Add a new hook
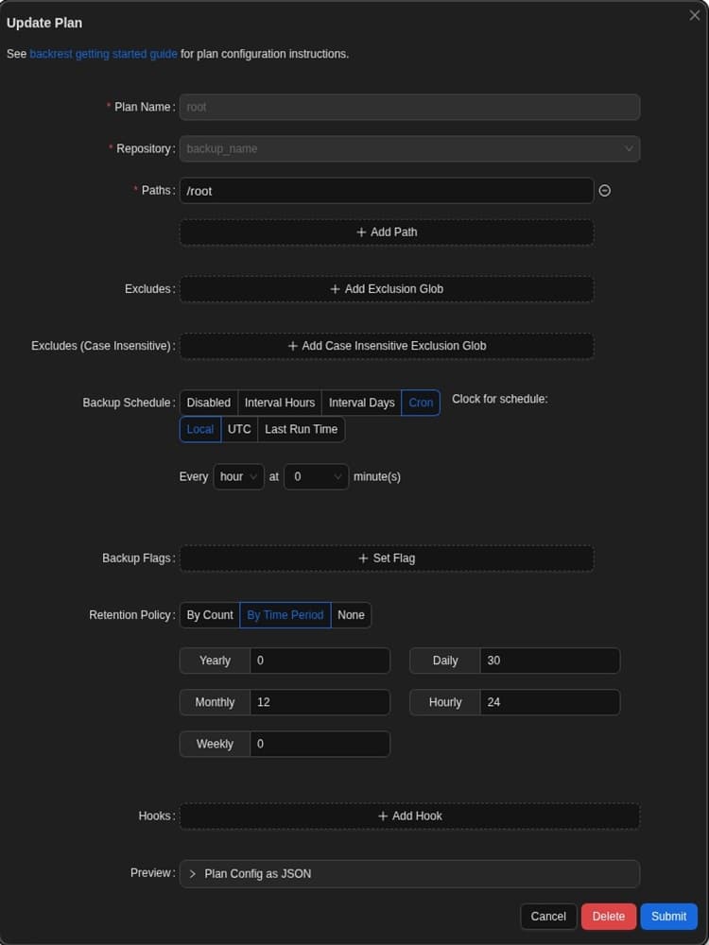This screenshot has height=945, width=709. click(x=409, y=816)
